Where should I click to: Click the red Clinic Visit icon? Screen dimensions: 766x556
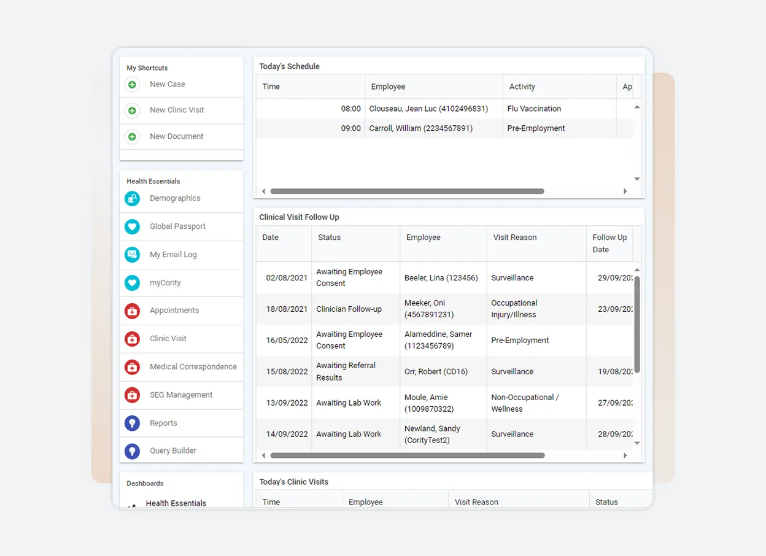pos(132,339)
